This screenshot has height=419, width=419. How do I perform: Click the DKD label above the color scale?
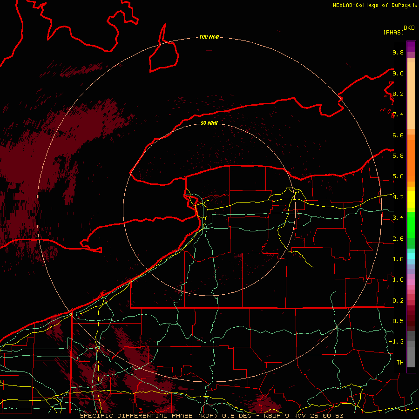coord(409,28)
